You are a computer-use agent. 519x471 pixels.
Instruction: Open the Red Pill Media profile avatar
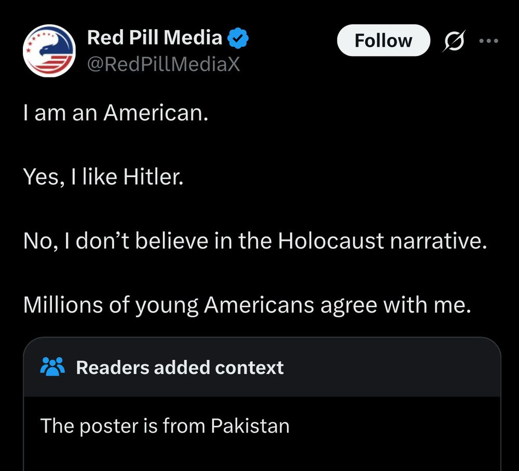coord(49,51)
